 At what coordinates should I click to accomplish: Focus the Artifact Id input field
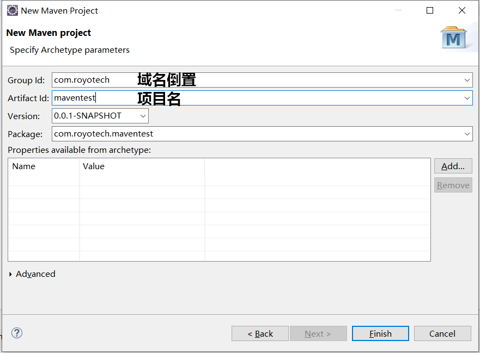pyautogui.click(x=262, y=98)
